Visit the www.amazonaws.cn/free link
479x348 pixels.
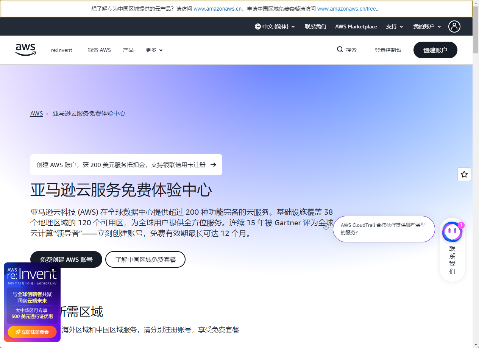pos(346,8)
